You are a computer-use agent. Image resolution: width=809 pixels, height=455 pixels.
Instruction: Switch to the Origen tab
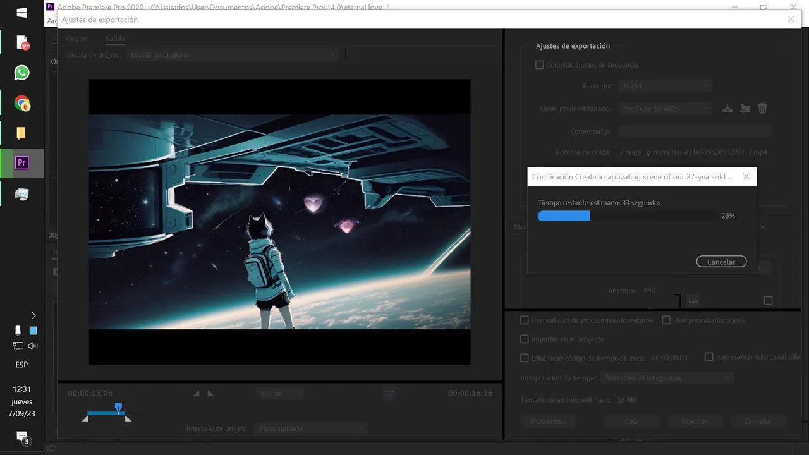[76, 39]
